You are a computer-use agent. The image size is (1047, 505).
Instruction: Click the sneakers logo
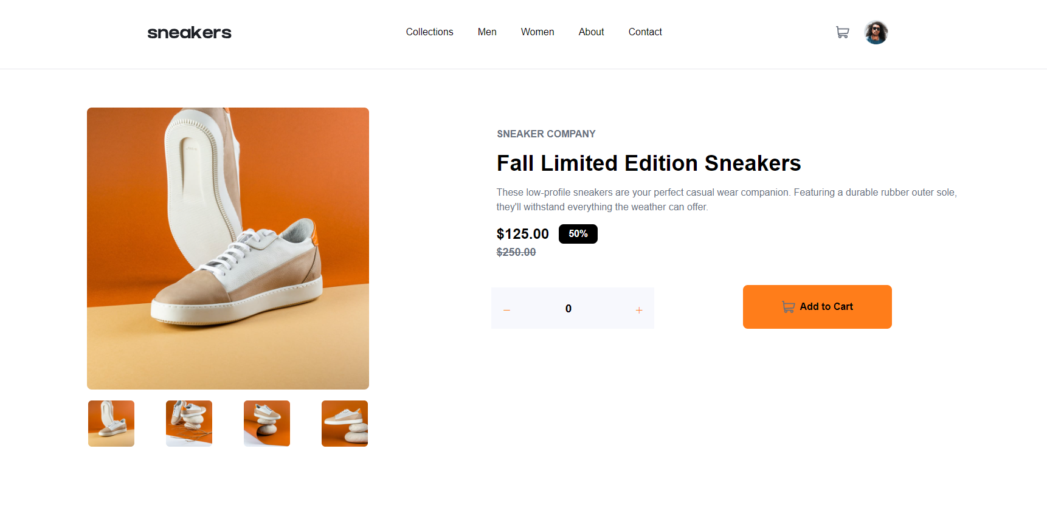[x=189, y=32]
